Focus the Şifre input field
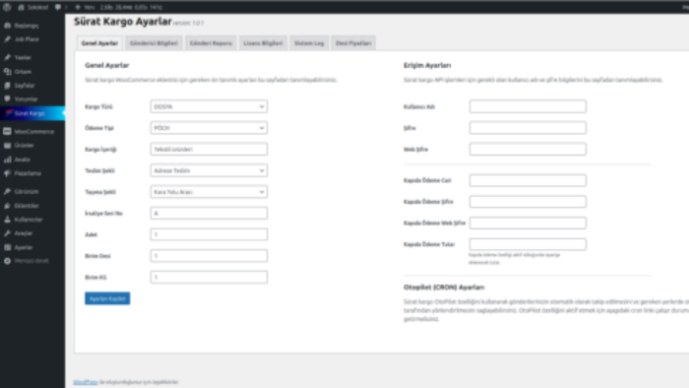Viewport: 689px width, 388px height. point(528,128)
